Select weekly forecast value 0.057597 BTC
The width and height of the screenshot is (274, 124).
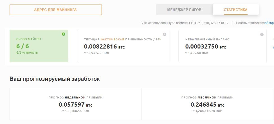coord(75,105)
